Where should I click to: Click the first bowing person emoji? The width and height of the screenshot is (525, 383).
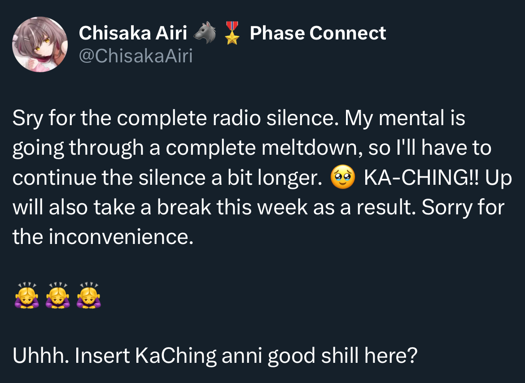(x=27, y=296)
